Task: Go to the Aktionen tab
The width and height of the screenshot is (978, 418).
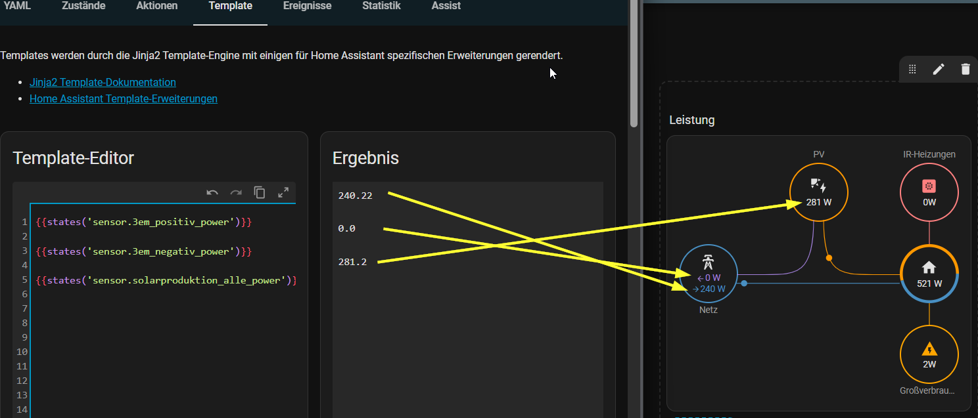Action: 156,6
